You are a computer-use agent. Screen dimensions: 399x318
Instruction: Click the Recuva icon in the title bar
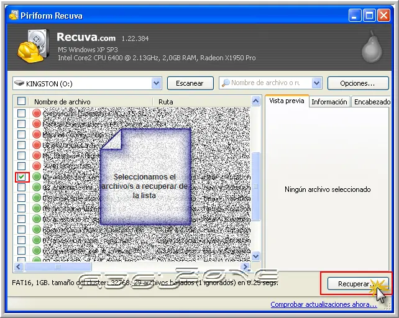(x=14, y=16)
